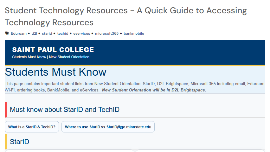
Task: Go to the eservices tag
Action: pyautogui.click(x=82, y=33)
